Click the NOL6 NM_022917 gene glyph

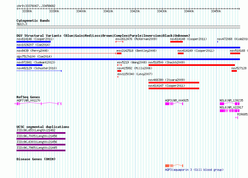[230, 111]
